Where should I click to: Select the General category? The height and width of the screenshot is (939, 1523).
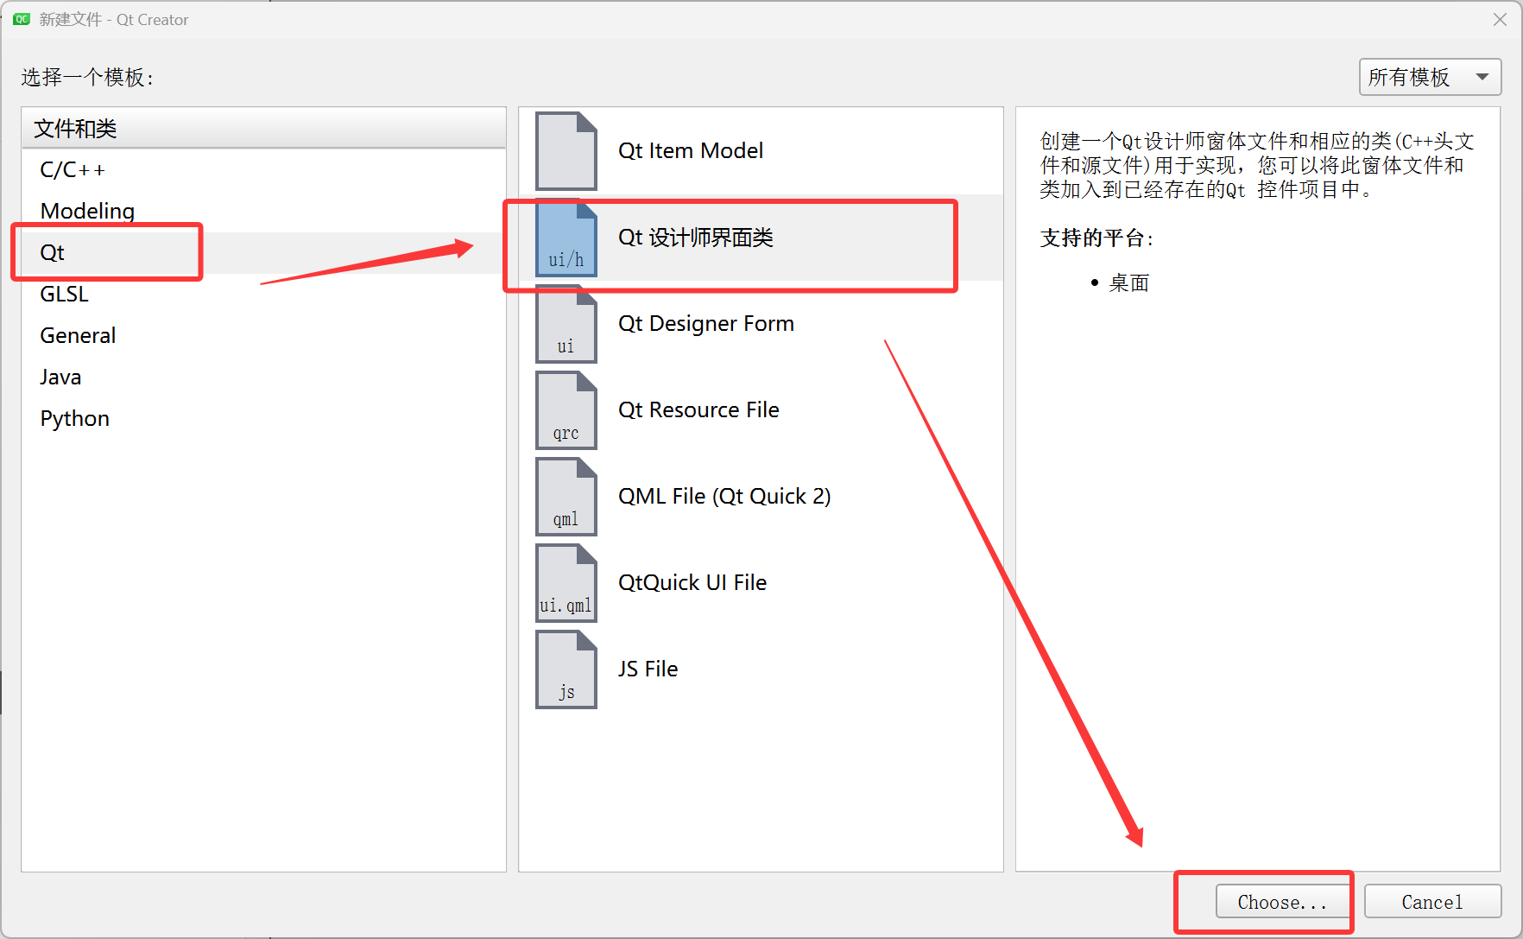click(x=263, y=335)
